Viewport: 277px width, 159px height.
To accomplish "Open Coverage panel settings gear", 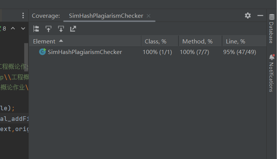I will [x=248, y=15].
